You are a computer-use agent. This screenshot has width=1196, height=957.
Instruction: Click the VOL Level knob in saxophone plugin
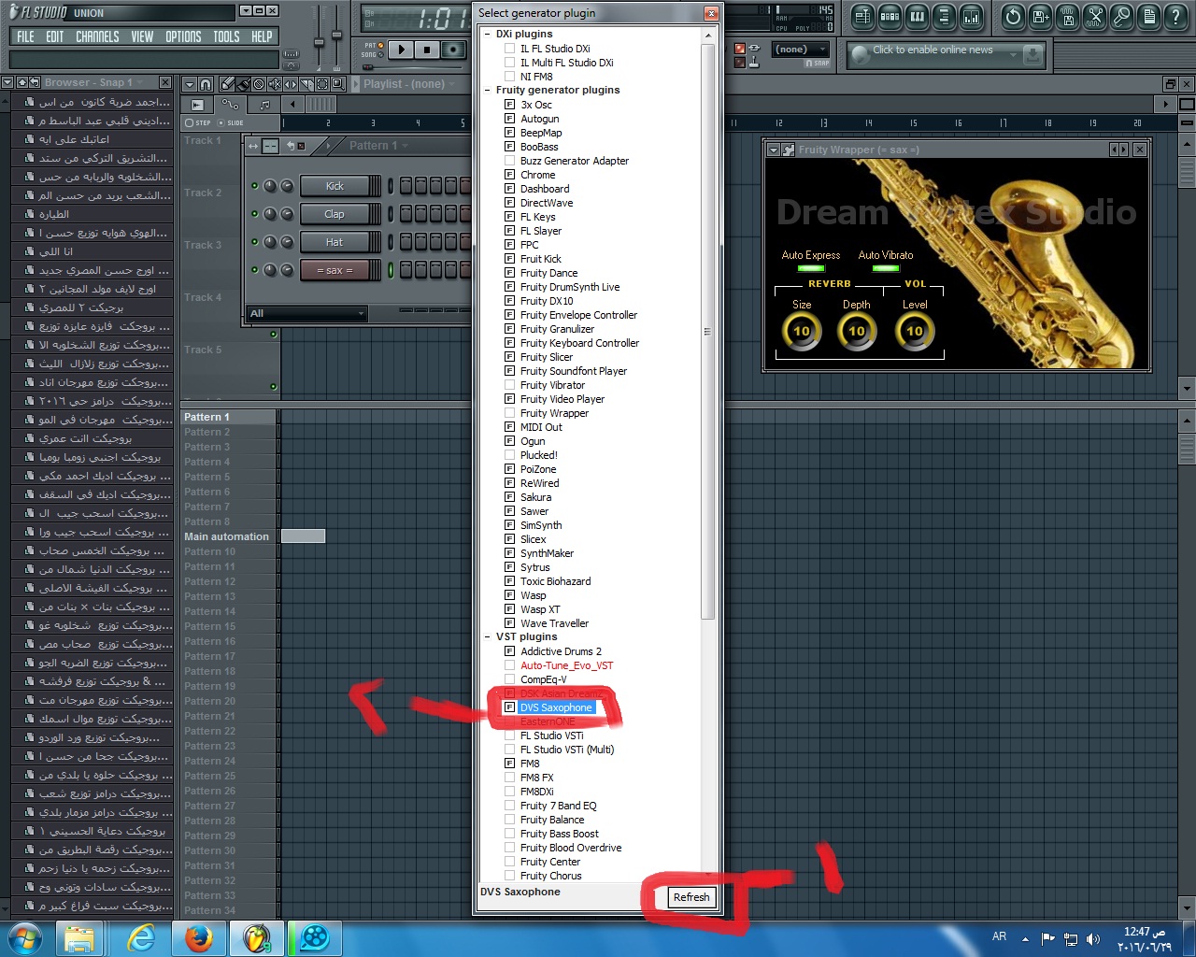(x=915, y=331)
